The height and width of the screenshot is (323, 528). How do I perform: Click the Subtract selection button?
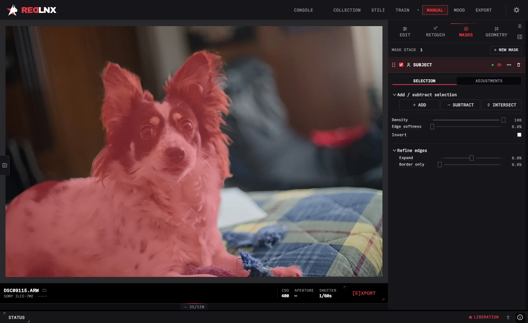click(460, 105)
